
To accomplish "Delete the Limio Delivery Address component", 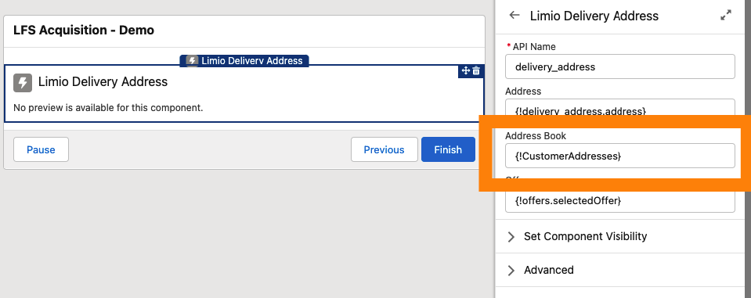I will tap(476, 71).
